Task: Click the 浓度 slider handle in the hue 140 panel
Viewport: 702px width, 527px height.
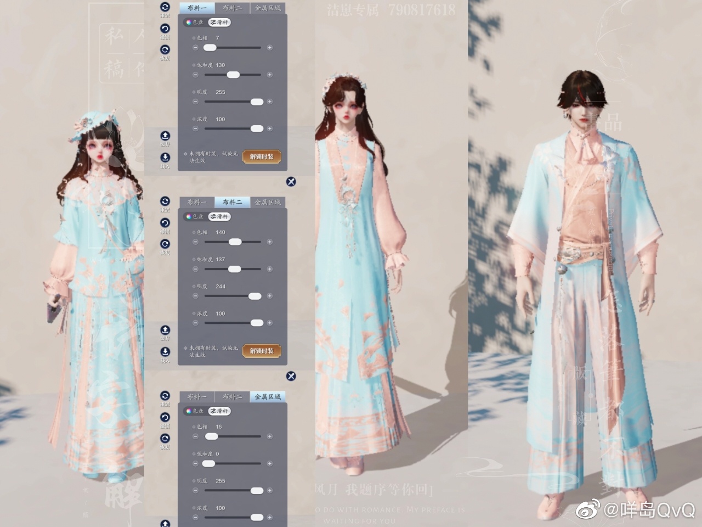Action: click(x=257, y=323)
